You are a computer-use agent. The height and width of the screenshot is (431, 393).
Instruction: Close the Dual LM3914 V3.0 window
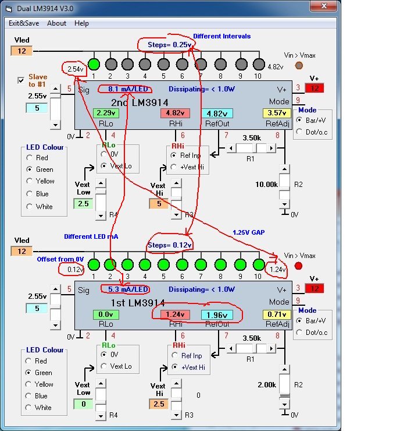pos(324,6)
